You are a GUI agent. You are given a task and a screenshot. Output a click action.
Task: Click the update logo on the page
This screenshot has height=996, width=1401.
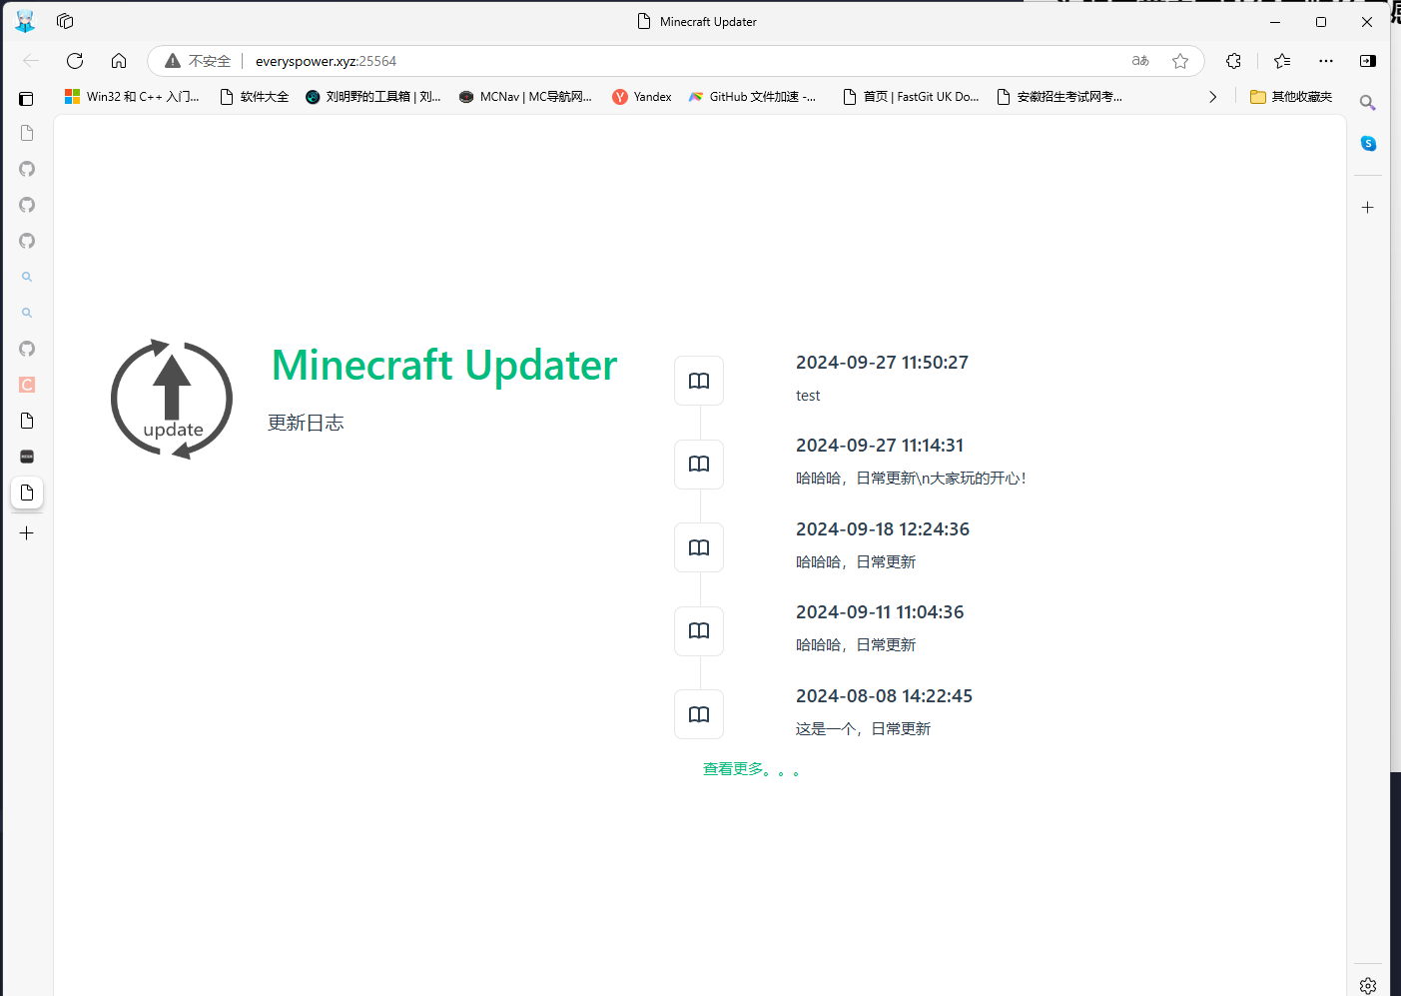[171, 399]
